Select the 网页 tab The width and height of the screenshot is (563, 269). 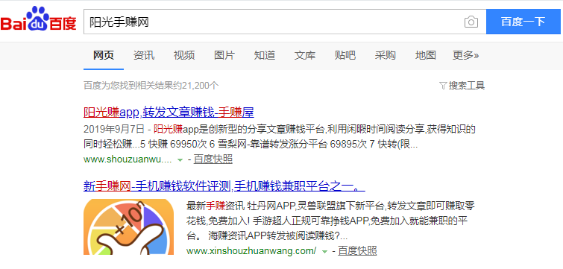[104, 55]
